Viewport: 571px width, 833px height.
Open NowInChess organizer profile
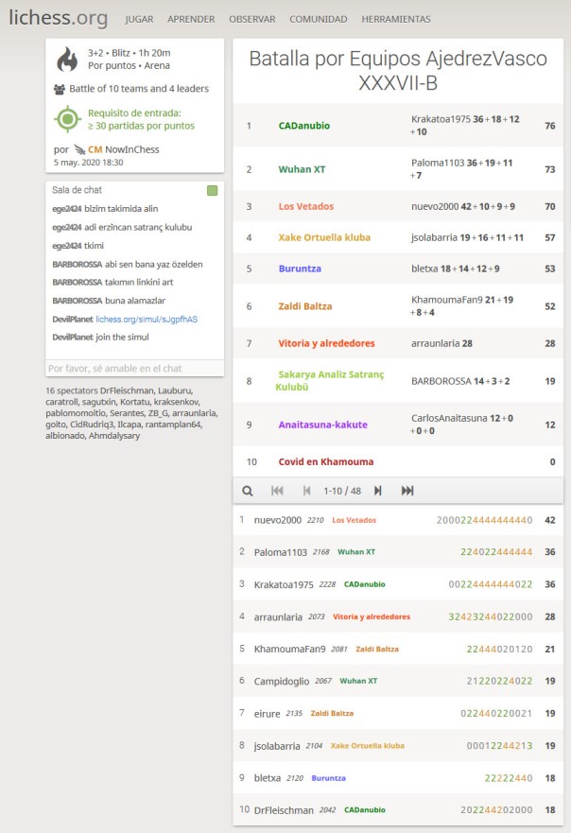click(130, 149)
